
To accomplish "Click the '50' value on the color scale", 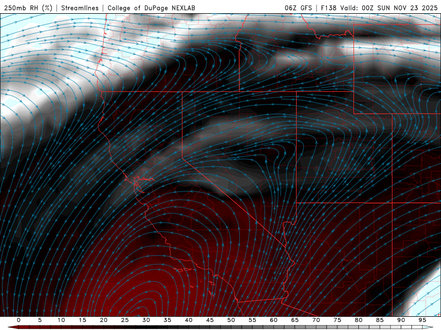I will 231,320.
